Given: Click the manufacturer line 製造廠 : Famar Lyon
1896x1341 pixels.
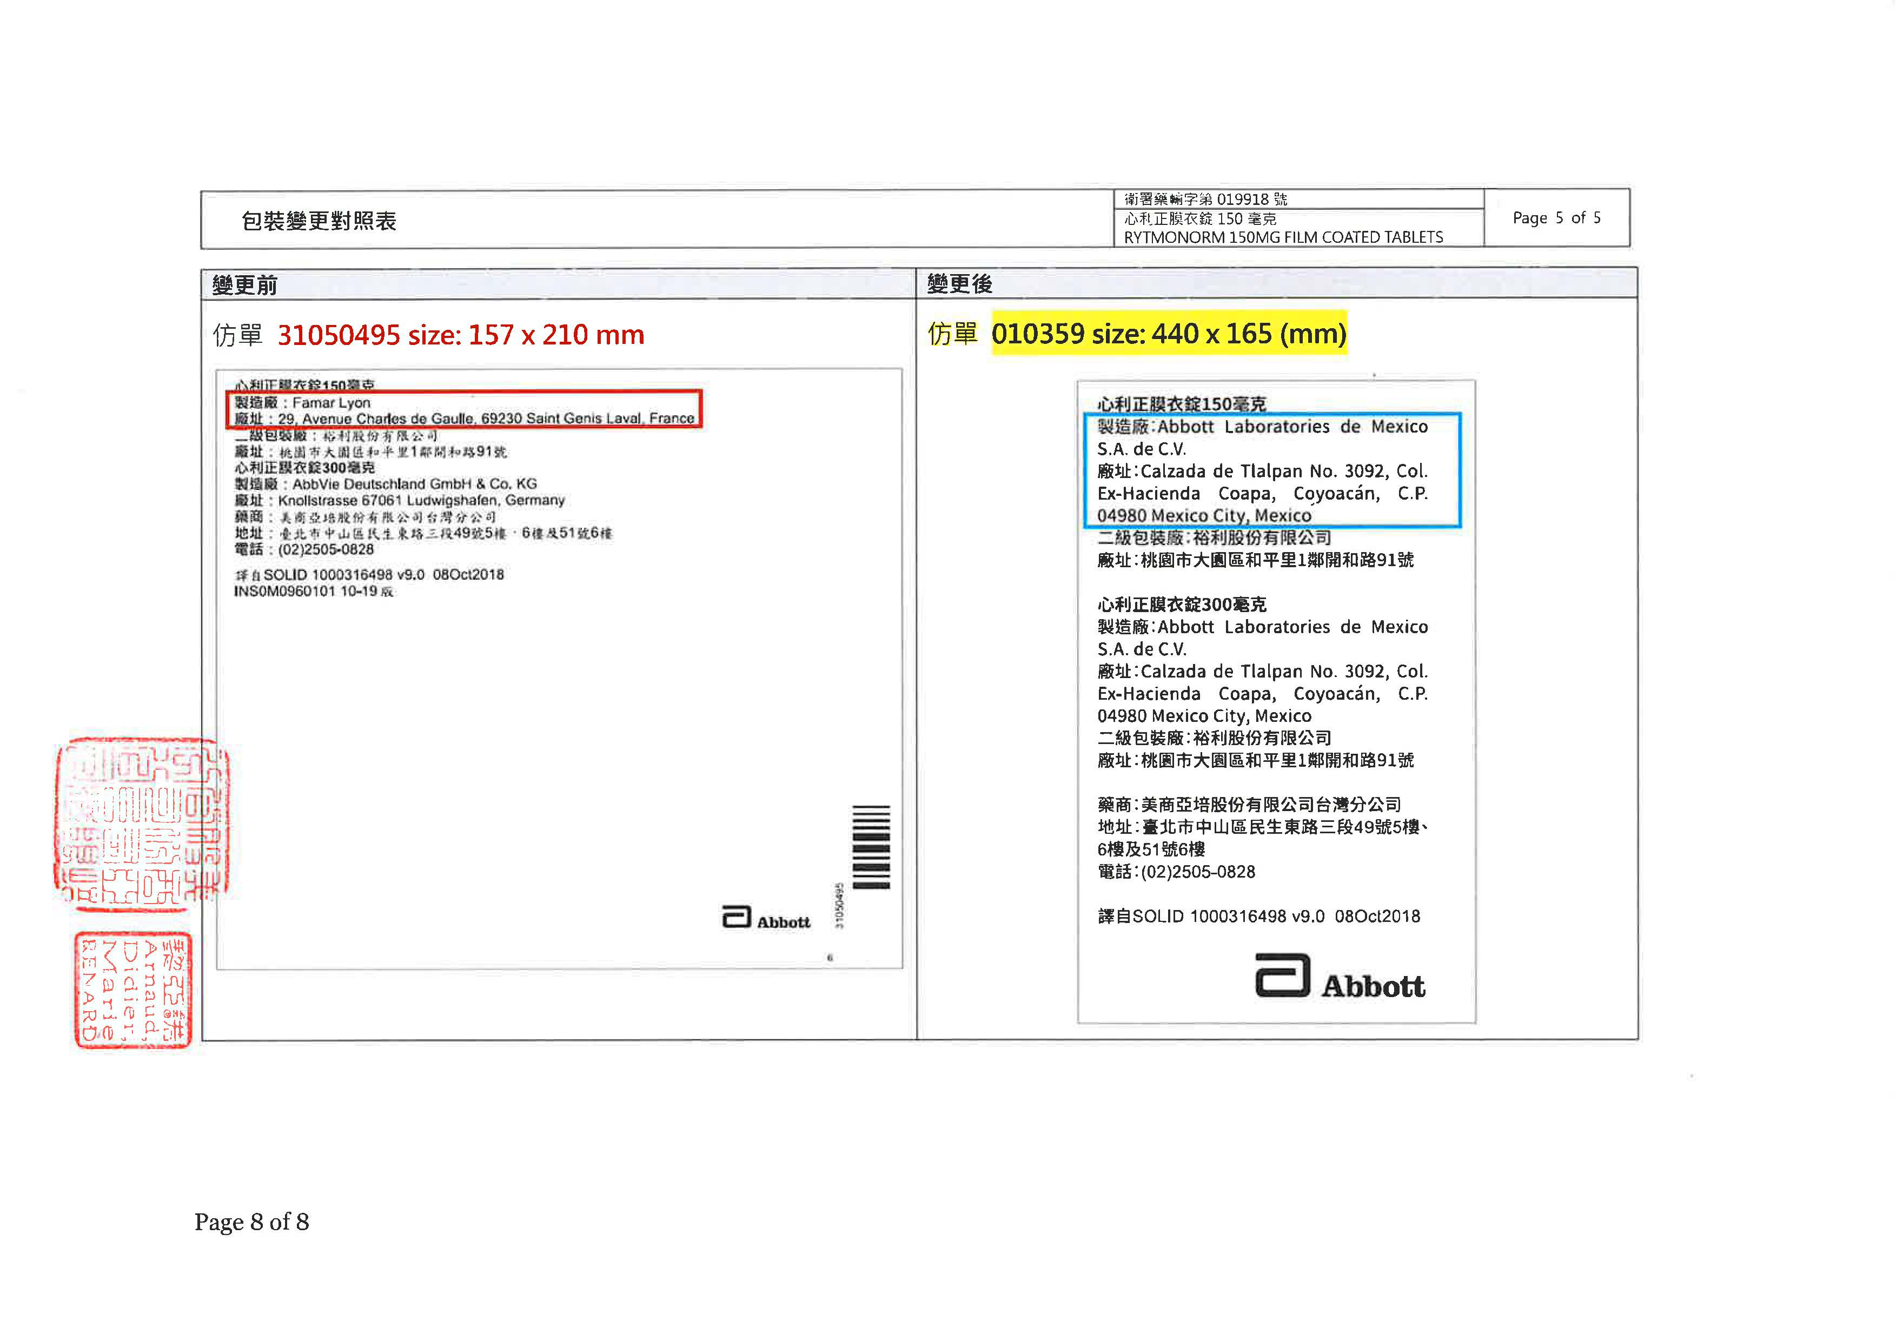Looking at the screenshot, I should click(302, 402).
